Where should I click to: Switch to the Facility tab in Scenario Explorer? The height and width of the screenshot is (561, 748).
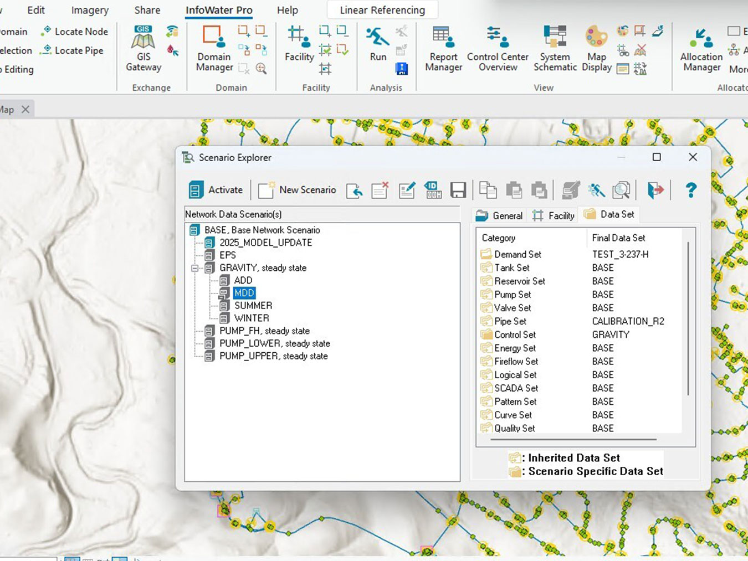pyautogui.click(x=554, y=215)
